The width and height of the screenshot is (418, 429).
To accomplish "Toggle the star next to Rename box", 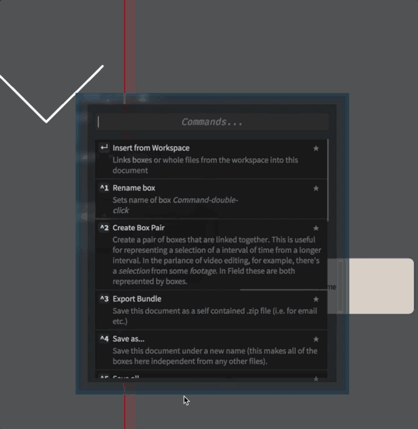I will [316, 188].
